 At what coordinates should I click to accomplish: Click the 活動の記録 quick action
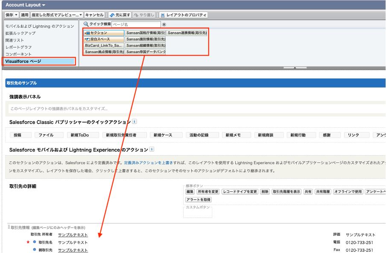tap(202, 135)
